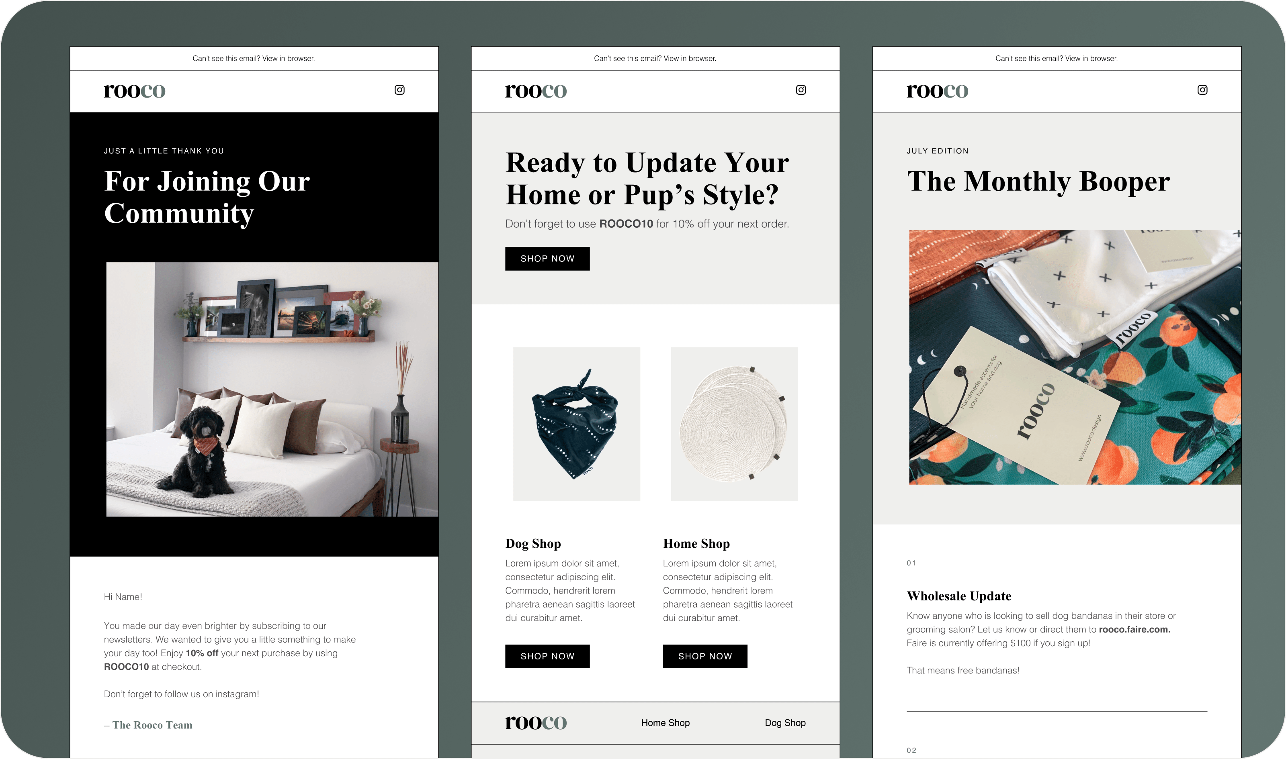This screenshot has width=1286, height=759.
Task: Open the Dog Shop footer link
Action: 785,723
